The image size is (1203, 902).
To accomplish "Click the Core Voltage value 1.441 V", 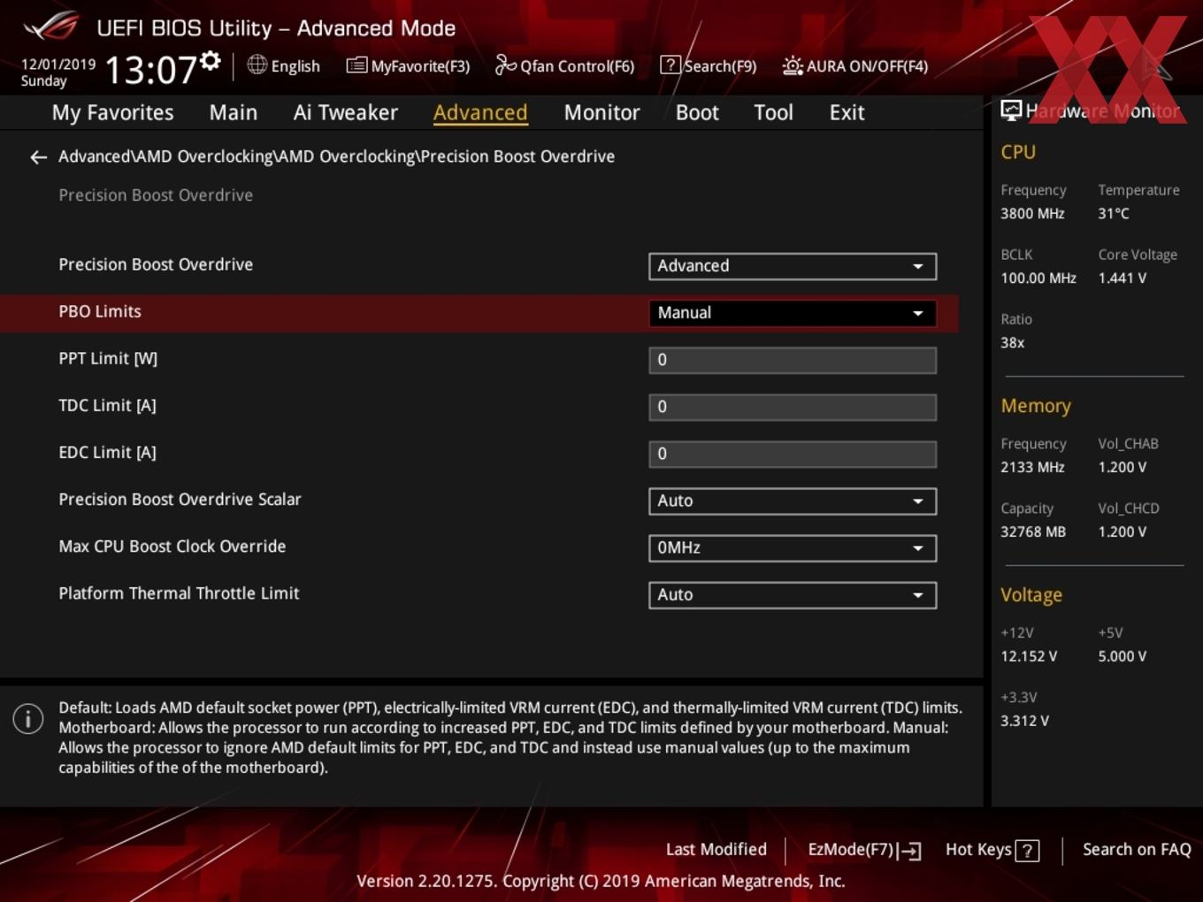I will click(x=1123, y=278).
